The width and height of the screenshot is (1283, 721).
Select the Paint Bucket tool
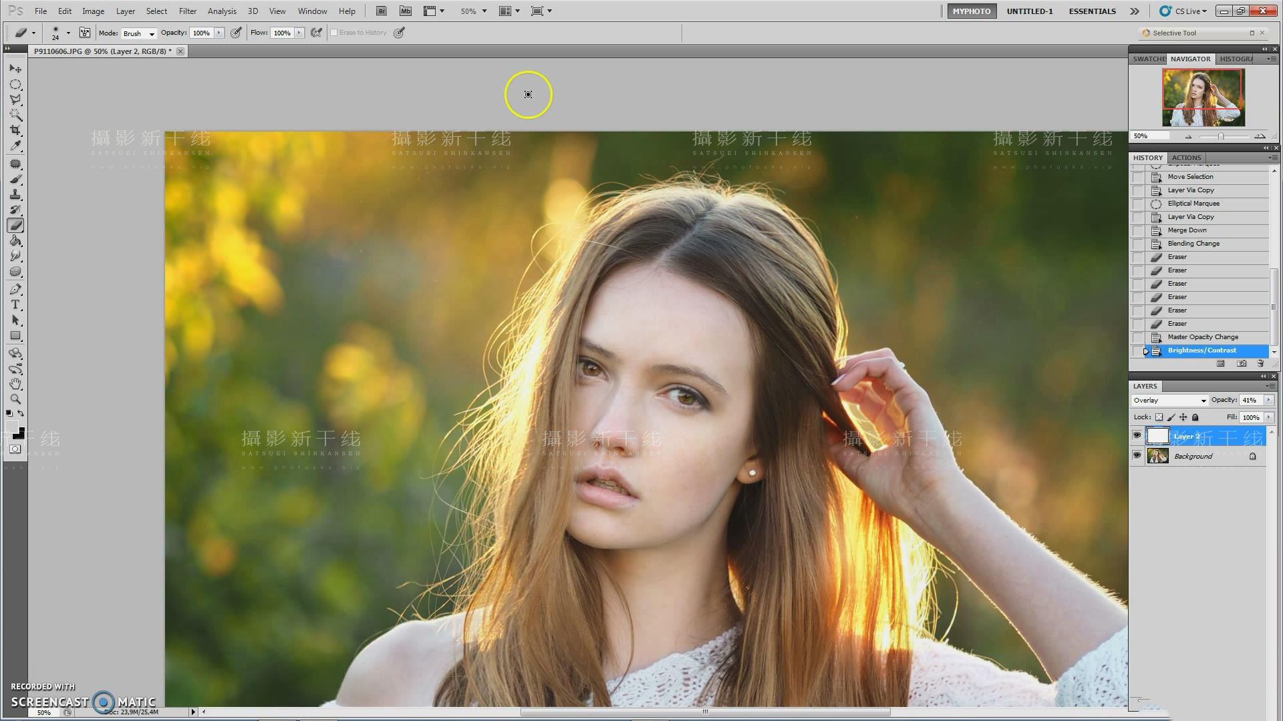click(x=15, y=241)
